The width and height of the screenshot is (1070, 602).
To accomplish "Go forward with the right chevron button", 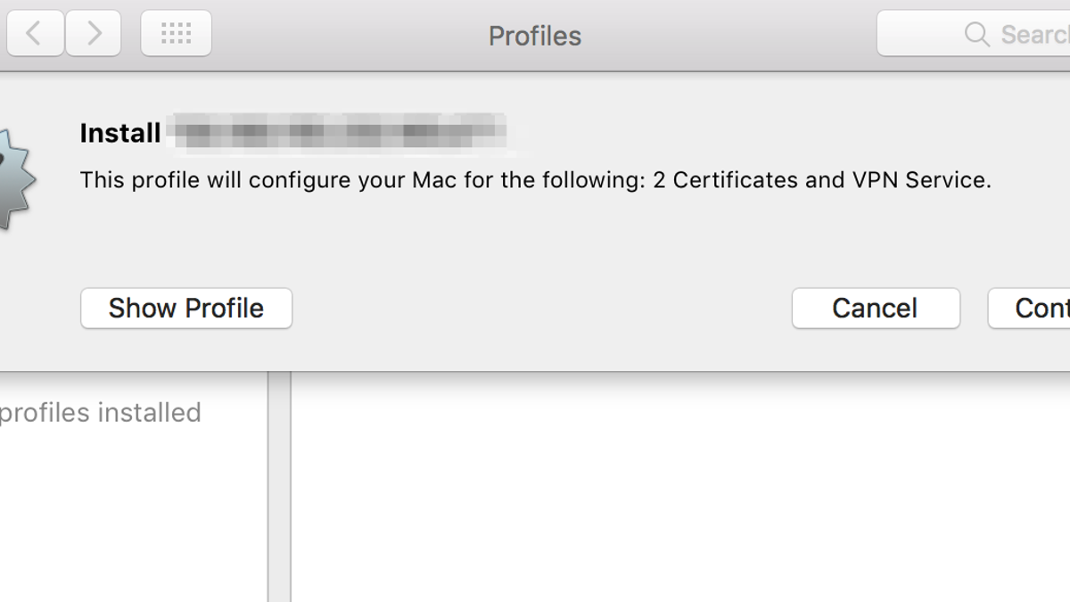I will [94, 34].
